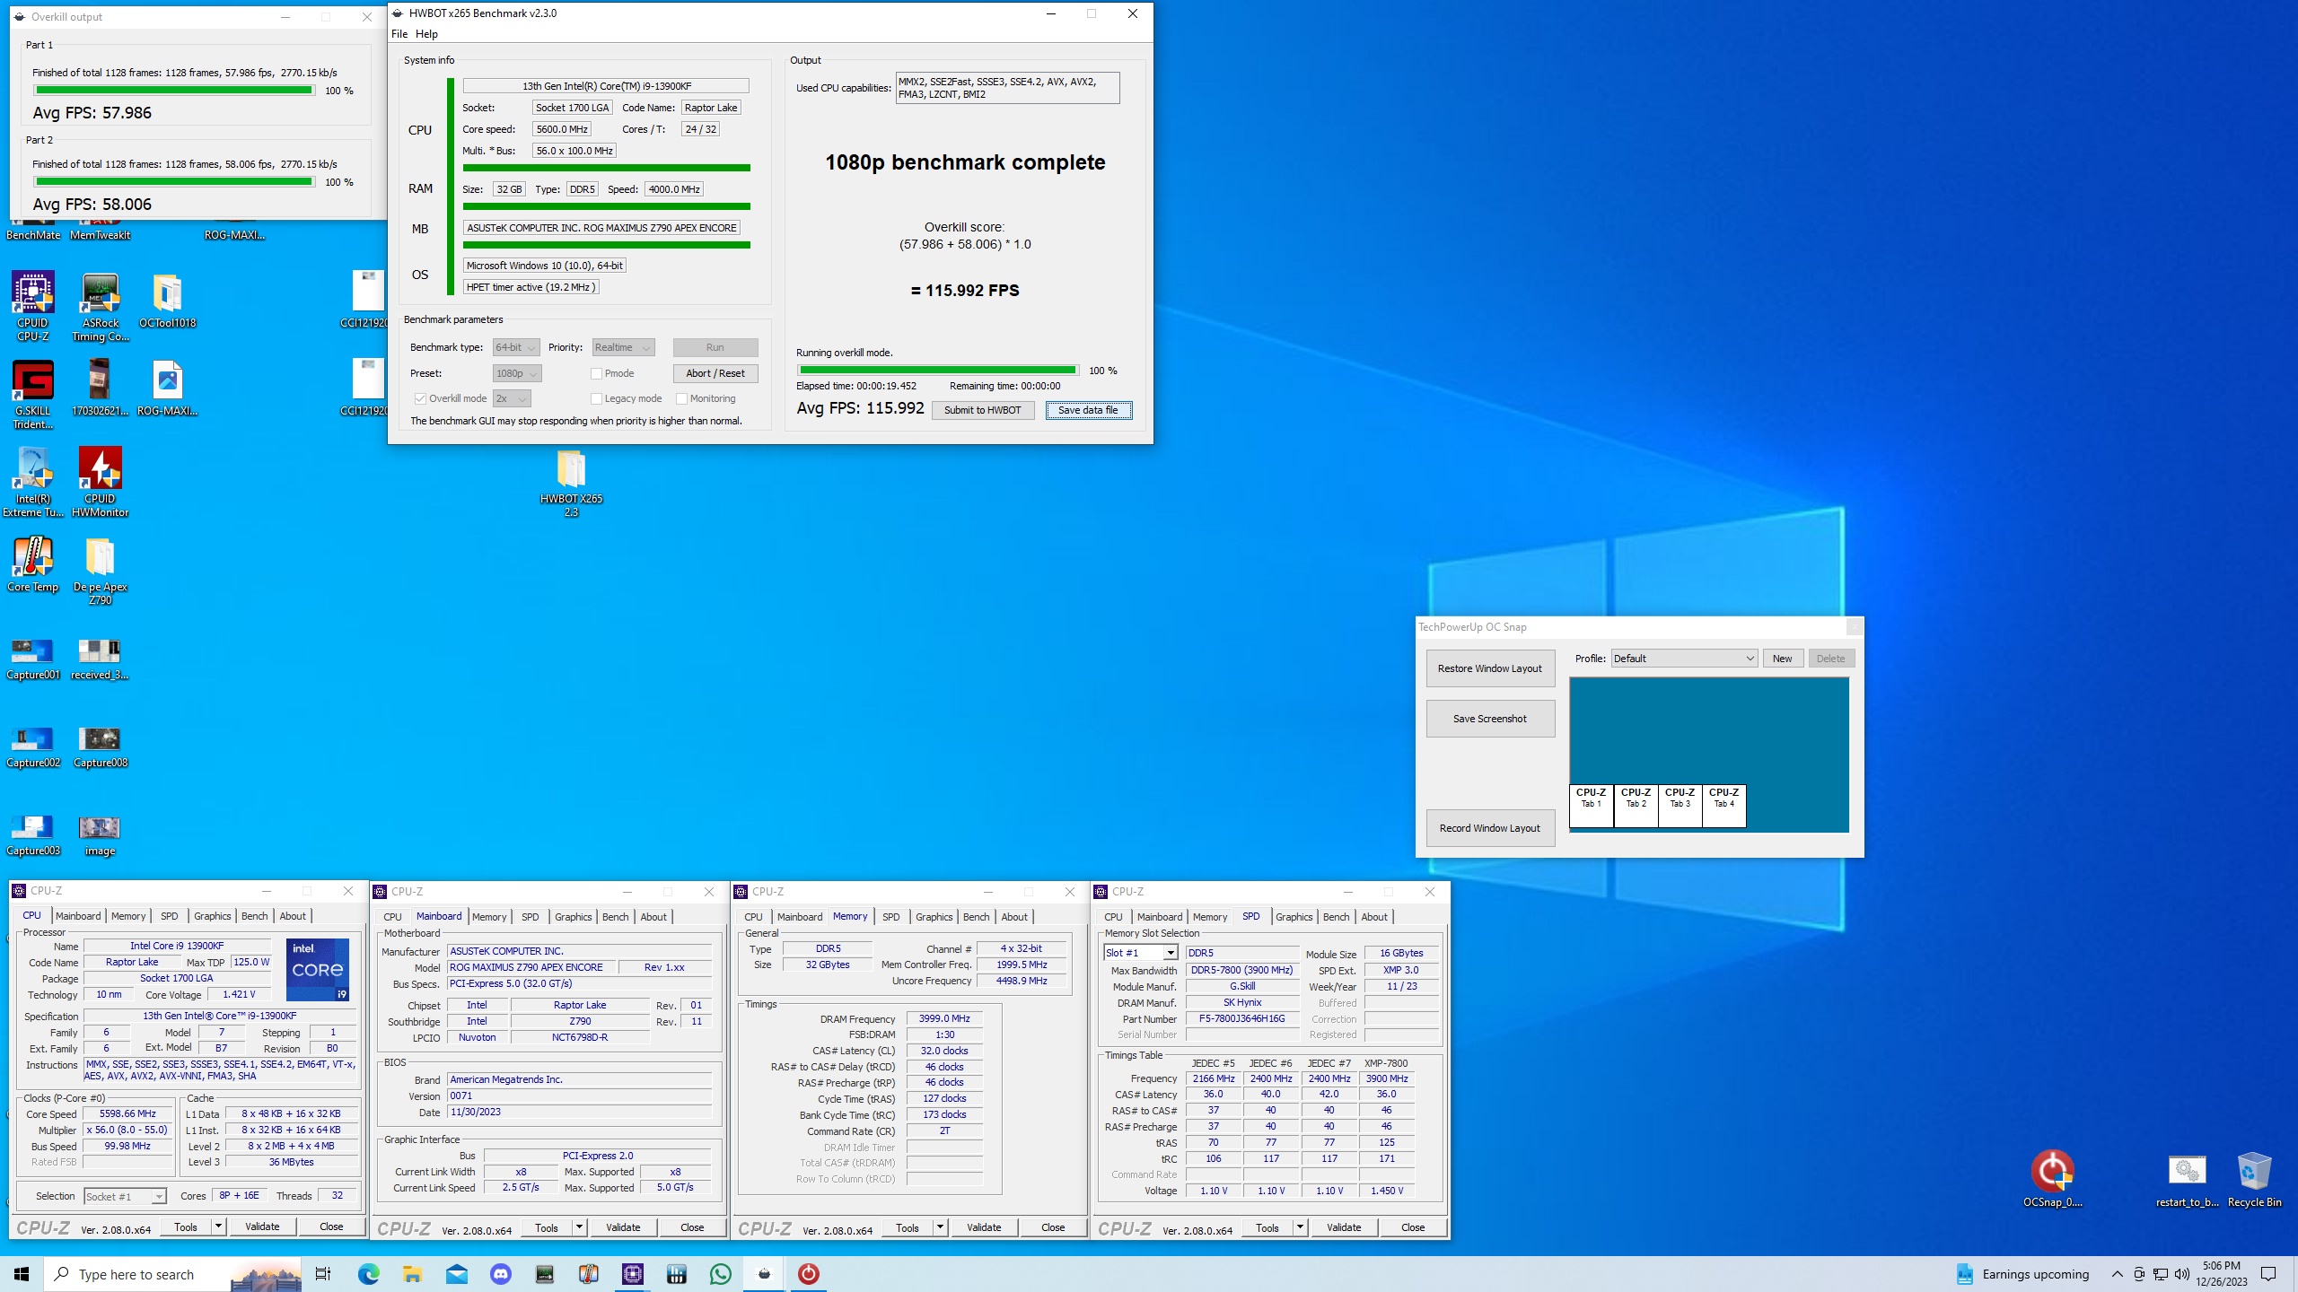Open the restart_to_b... batch file icon

point(2187,1179)
